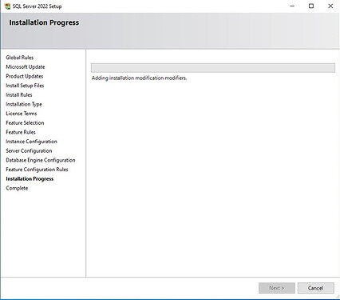Screen dimensions: 340x300
Task: Select the Feature Configuration Rules step
Action: pyautogui.click(x=37, y=170)
